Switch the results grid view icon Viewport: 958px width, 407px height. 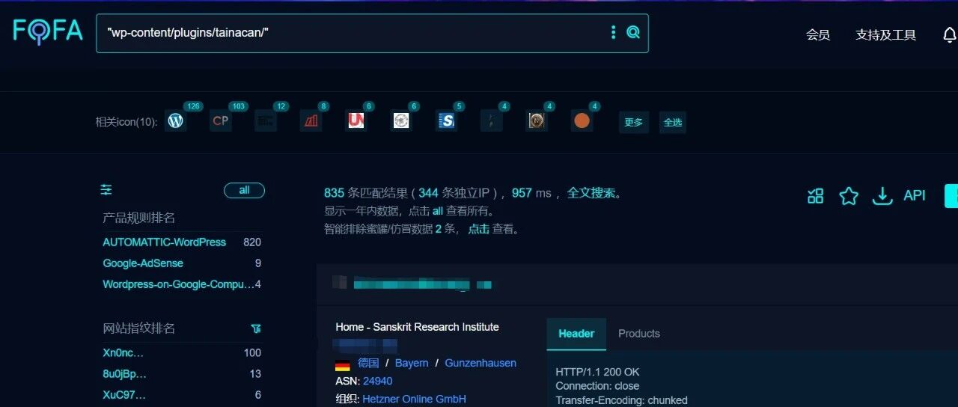pyautogui.click(x=815, y=196)
